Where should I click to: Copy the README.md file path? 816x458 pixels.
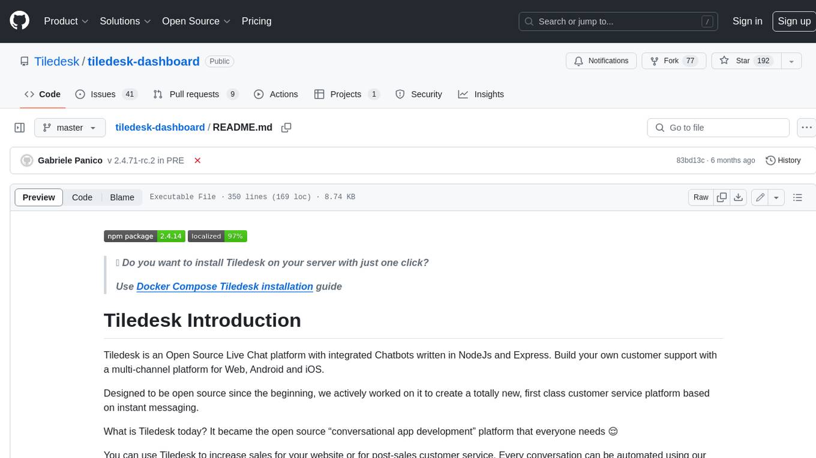(x=286, y=128)
